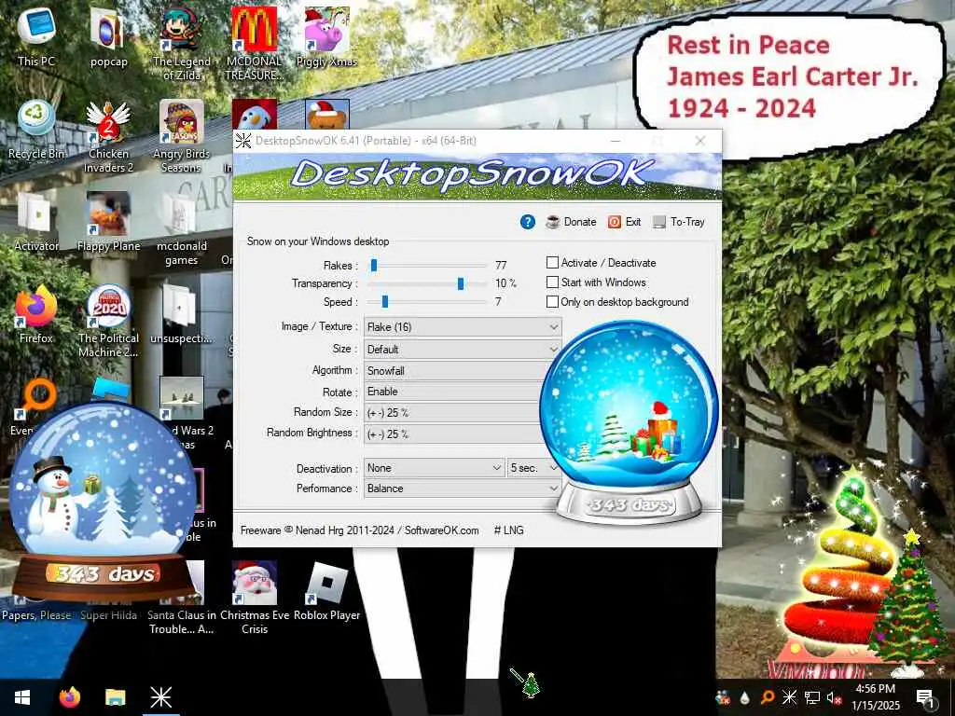Open the Random Brightness dropdown
The height and width of the screenshot is (716, 955).
pyautogui.click(x=454, y=434)
